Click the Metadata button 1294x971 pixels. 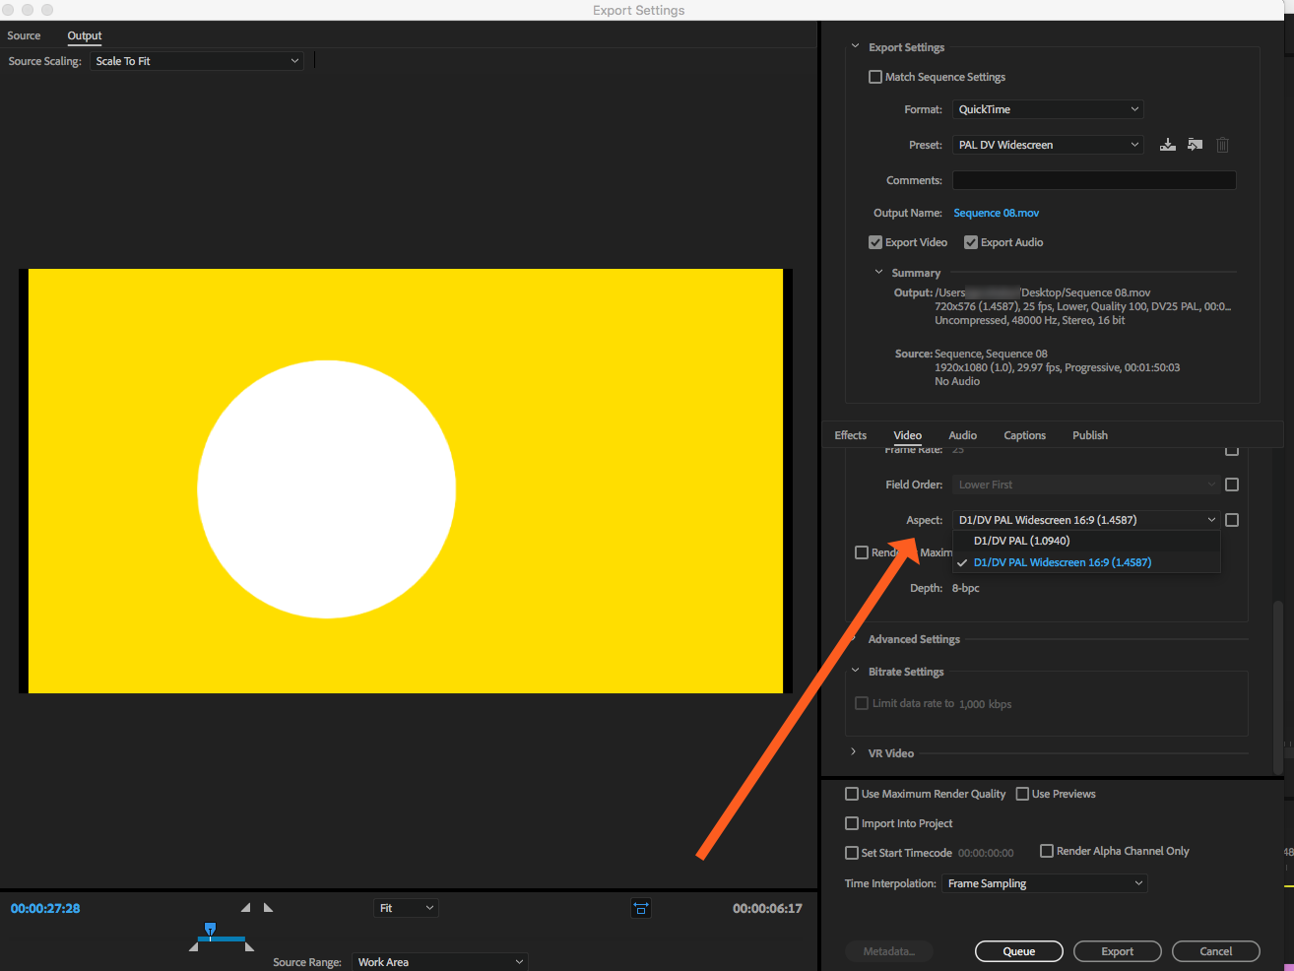889,951
